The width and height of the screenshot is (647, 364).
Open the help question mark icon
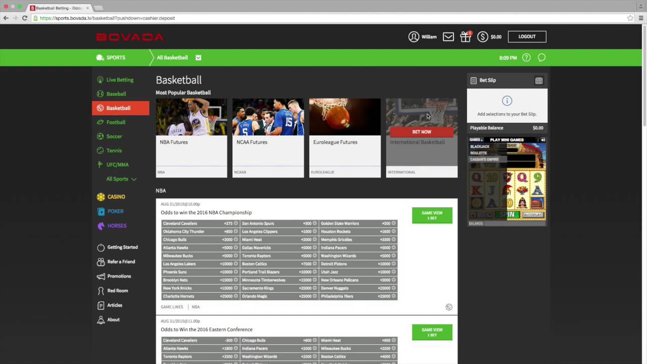click(x=526, y=58)
